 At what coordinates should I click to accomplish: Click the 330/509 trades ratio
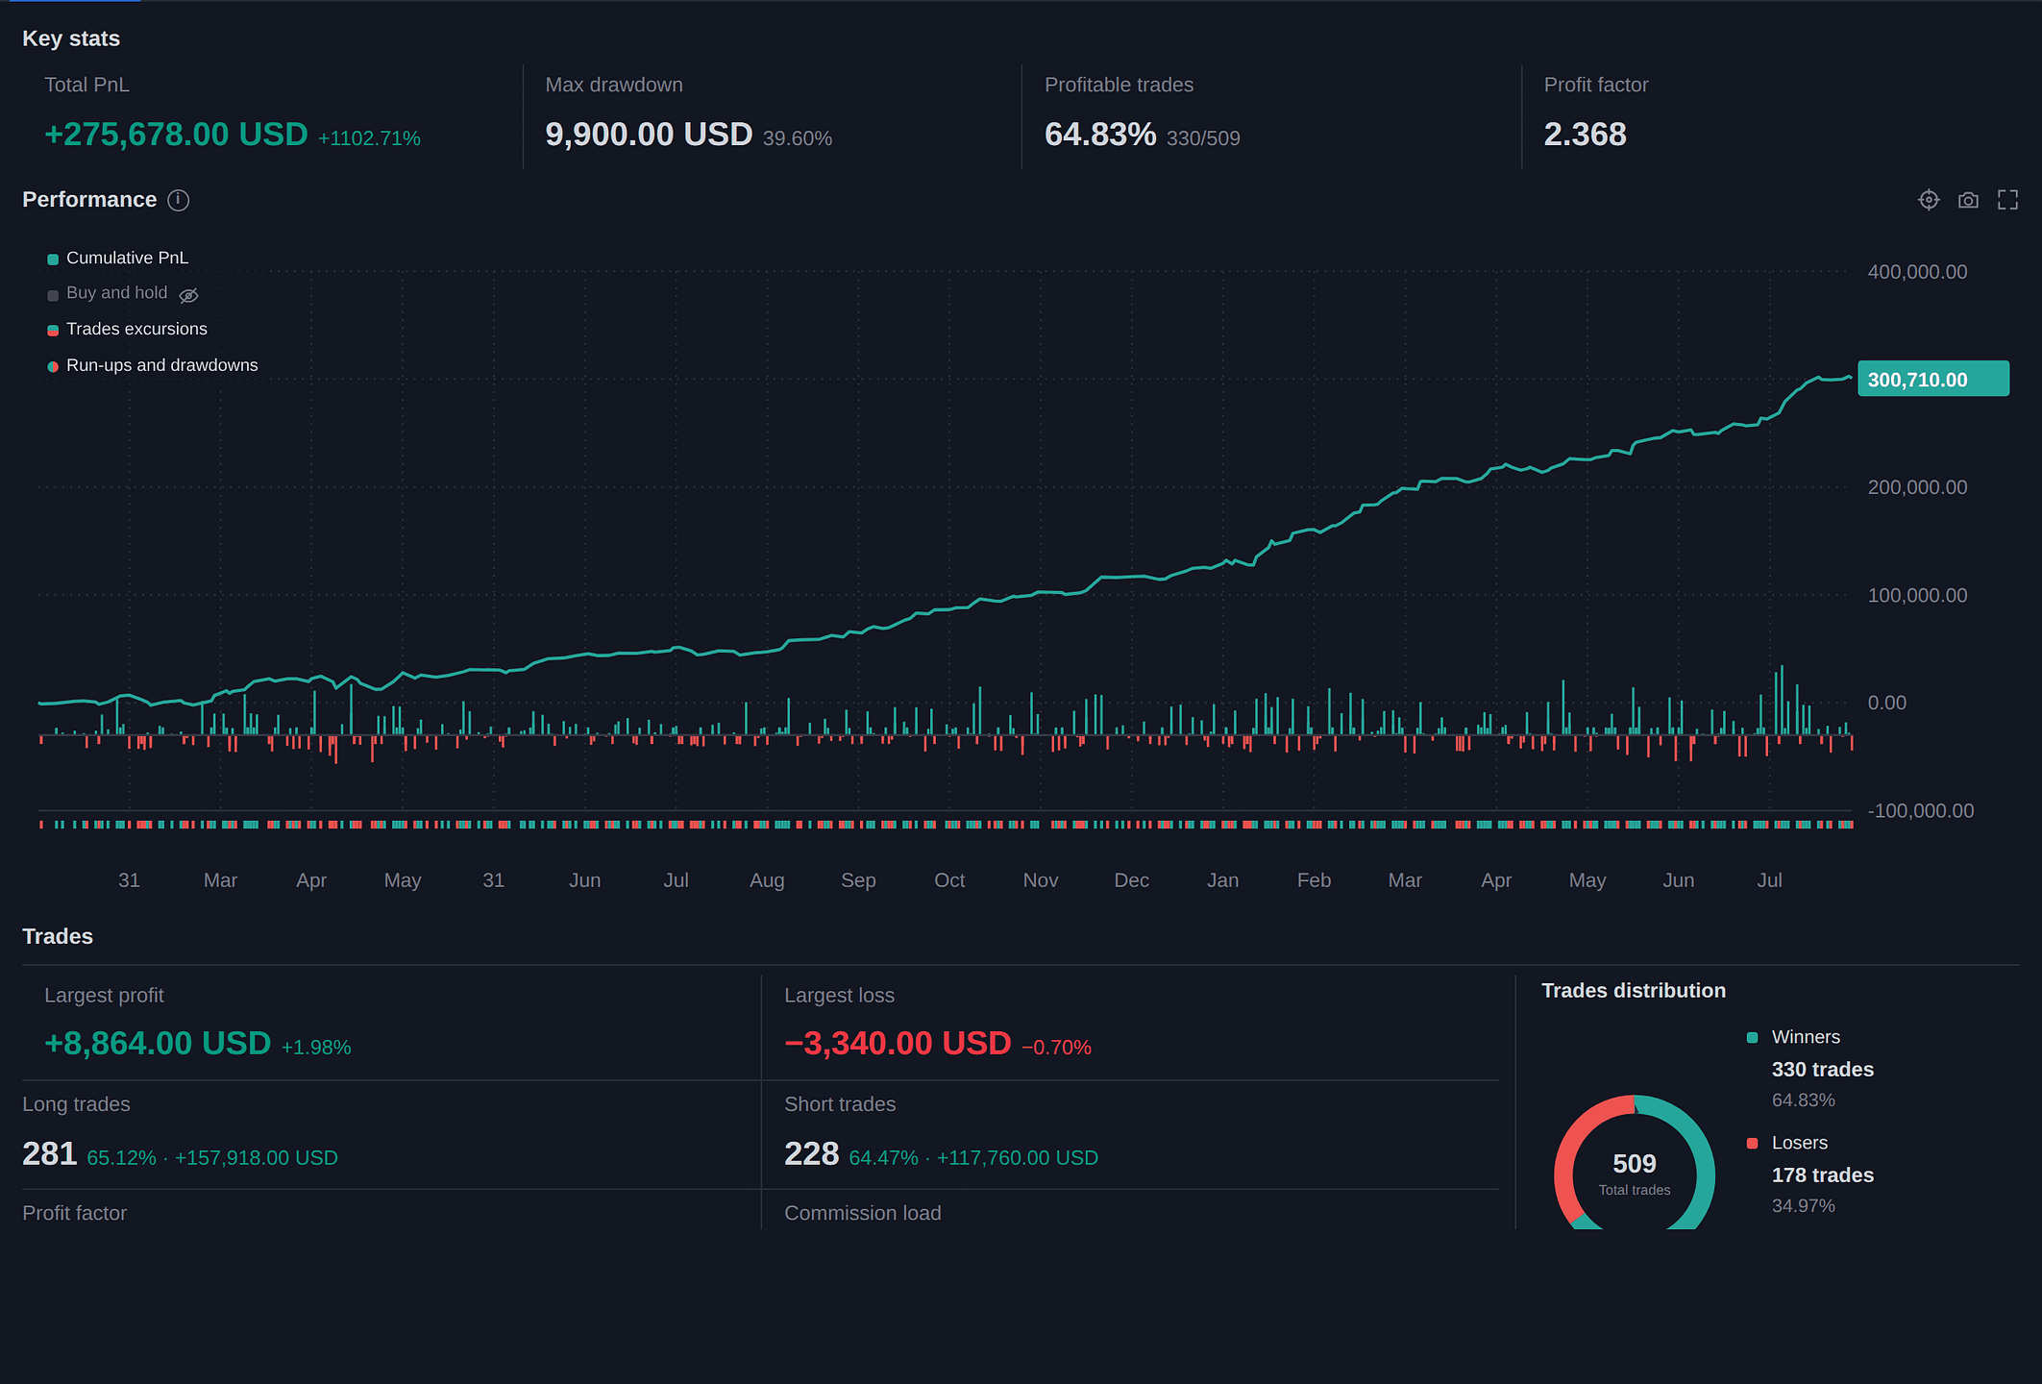pos(1203,138)
